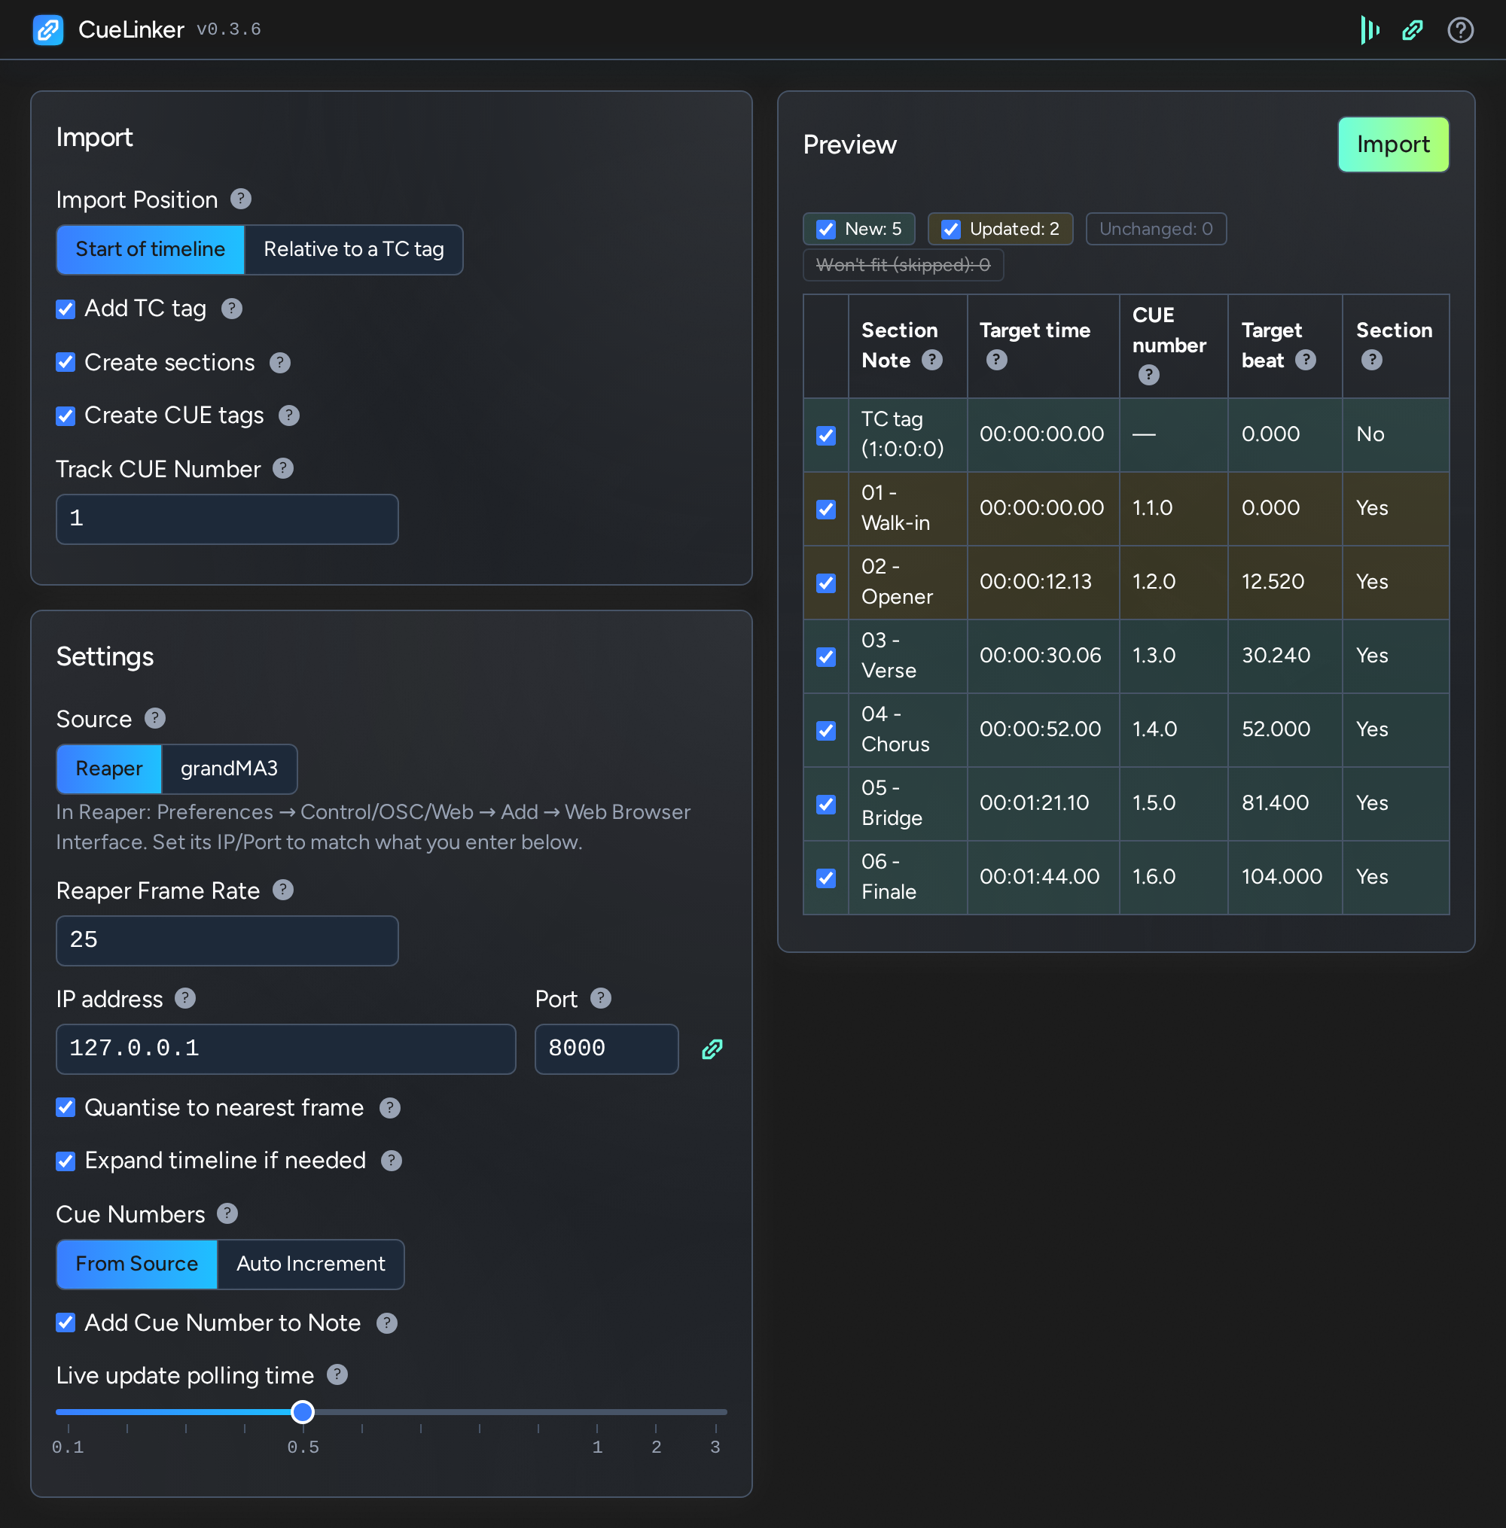The width and height of the screenshot is (1506, 1528).
Task: Show help for Reaper Frame Rate
Action: pyautogui.click(x=283, y=890)
